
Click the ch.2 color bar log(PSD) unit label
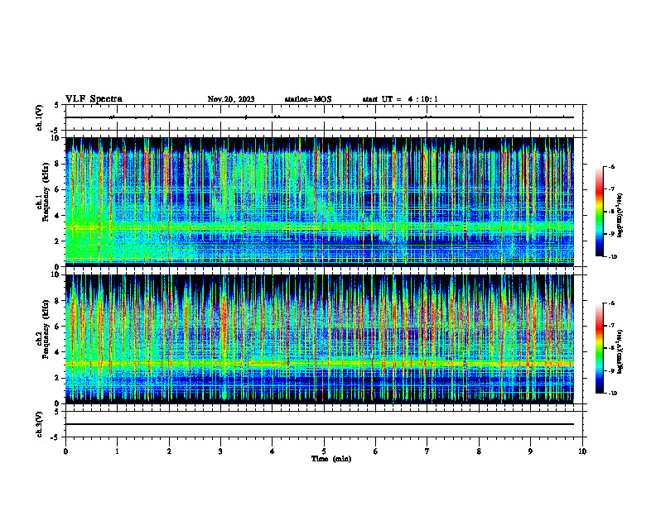coord(621,352)
